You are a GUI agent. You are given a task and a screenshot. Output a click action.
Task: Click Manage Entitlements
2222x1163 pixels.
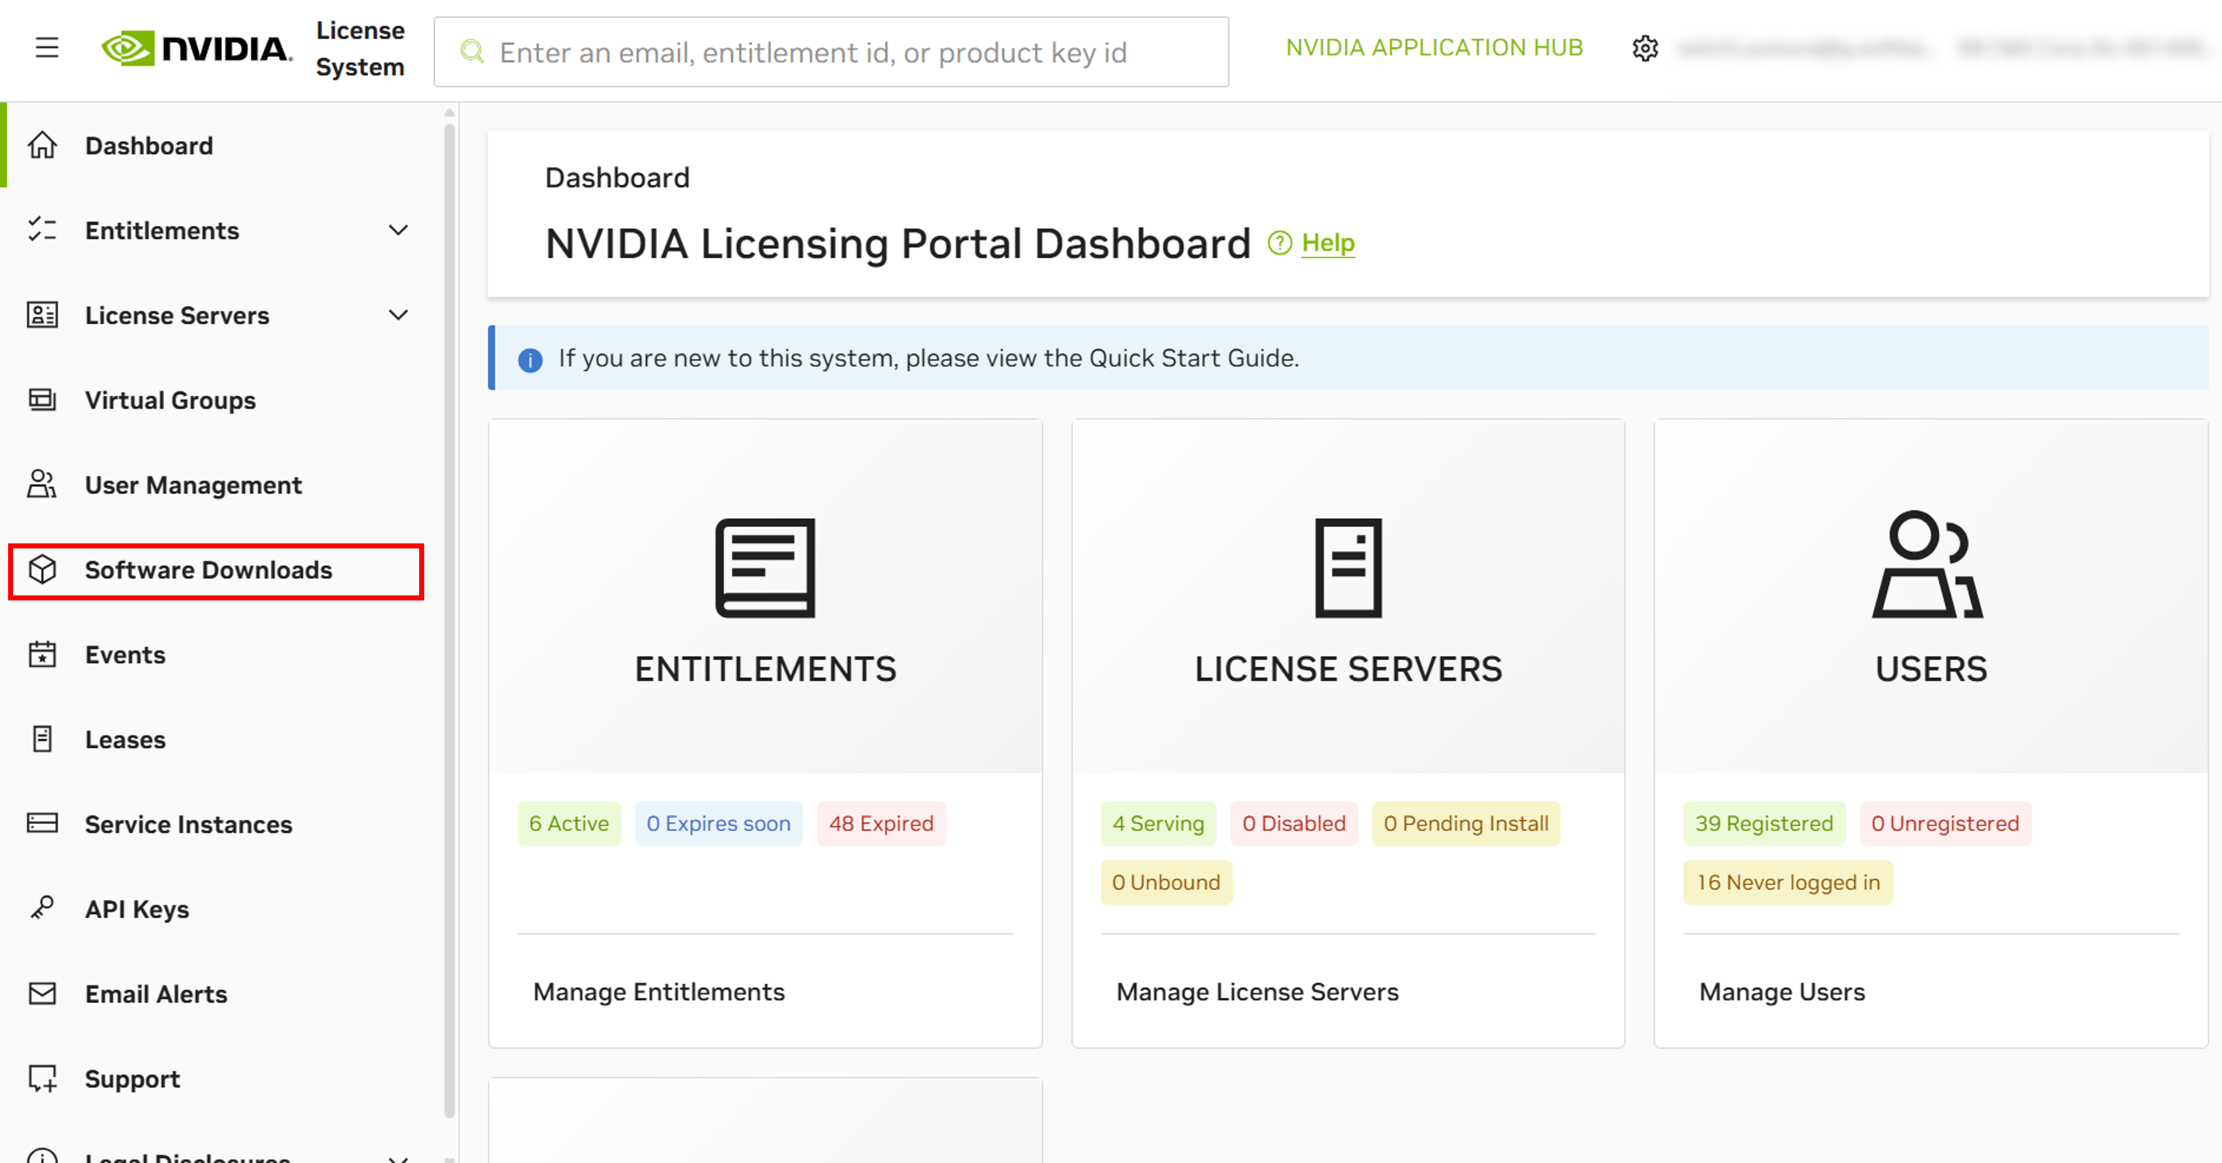click(659, 991)
